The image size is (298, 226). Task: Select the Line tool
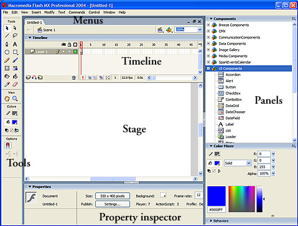[7, 35]
